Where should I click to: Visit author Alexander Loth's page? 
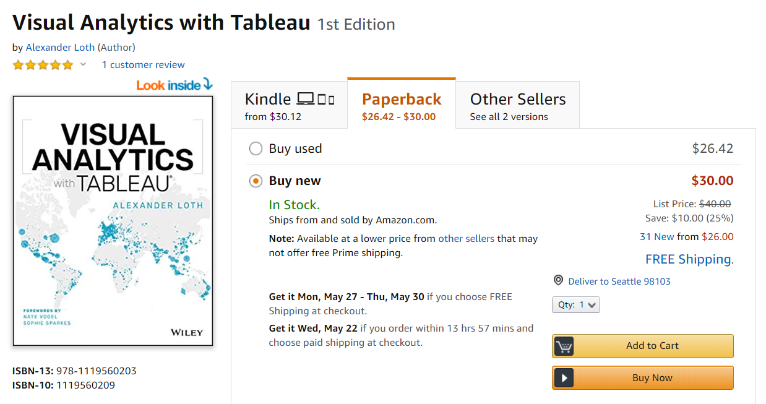60,47
